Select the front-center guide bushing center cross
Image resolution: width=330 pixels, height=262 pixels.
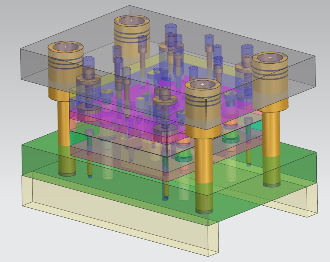pos(203,84)
